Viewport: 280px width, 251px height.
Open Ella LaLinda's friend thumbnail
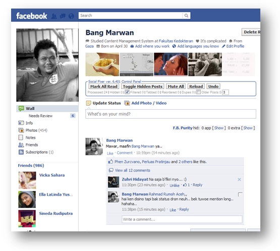click(27, 200)
